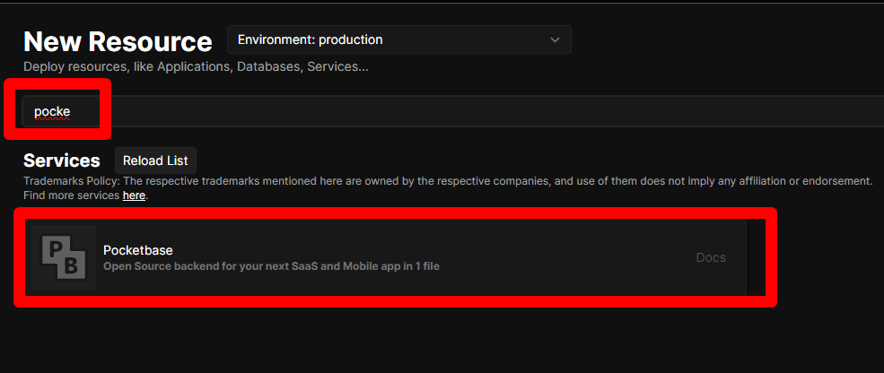
Task: Click the 'Find more services' sentence
Action: [x=84, y=196]
